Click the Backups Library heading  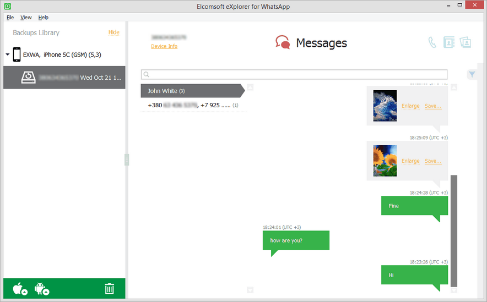(x=36, y=32)
